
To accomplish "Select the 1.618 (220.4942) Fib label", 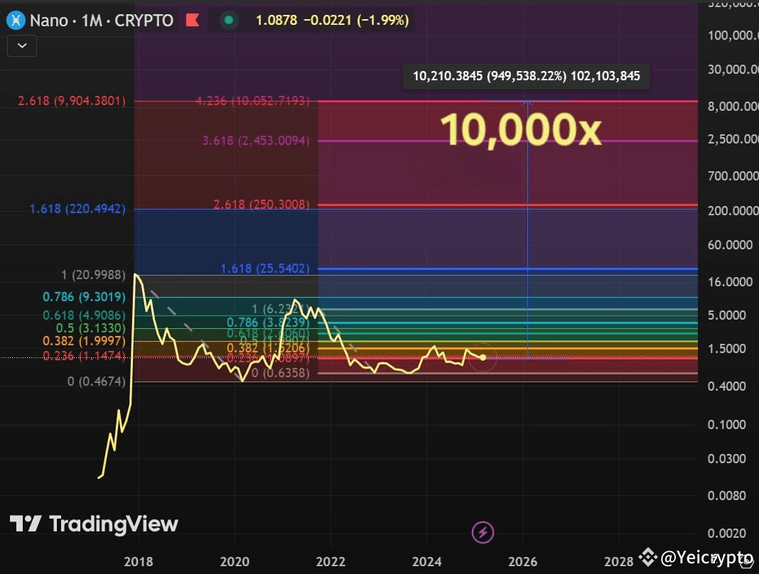I will (x=77, y=209).
